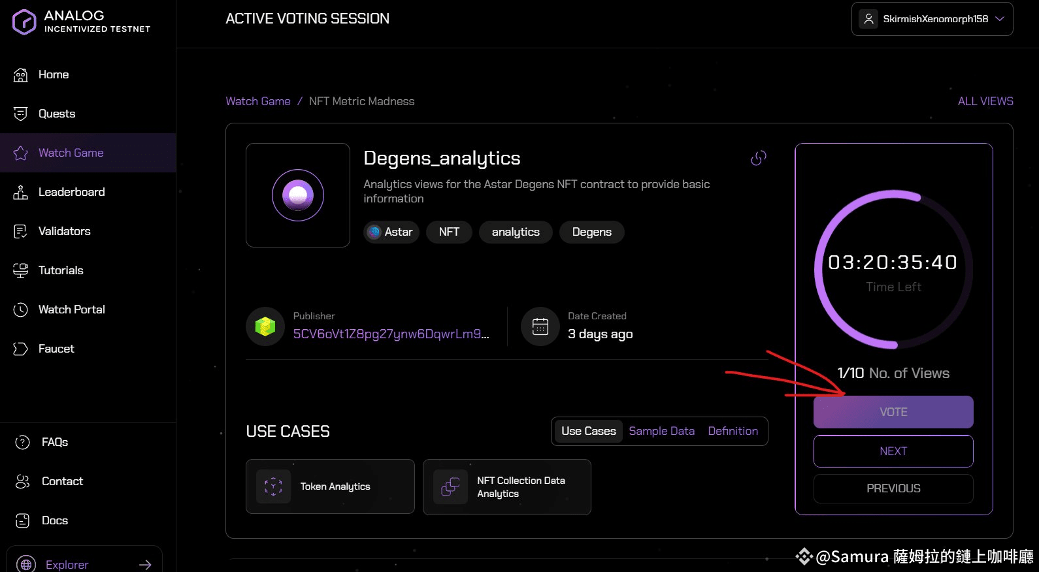Screen dimensions: 1039x572
Task: Switch to the Definition tab
Action: coord(733,431)
